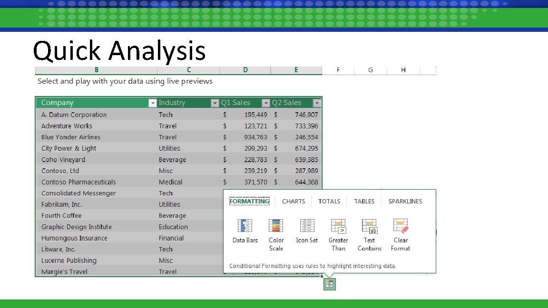548x308 pixels.
Task: Select cell Adventure Works
Action: [x=97, y=125]
